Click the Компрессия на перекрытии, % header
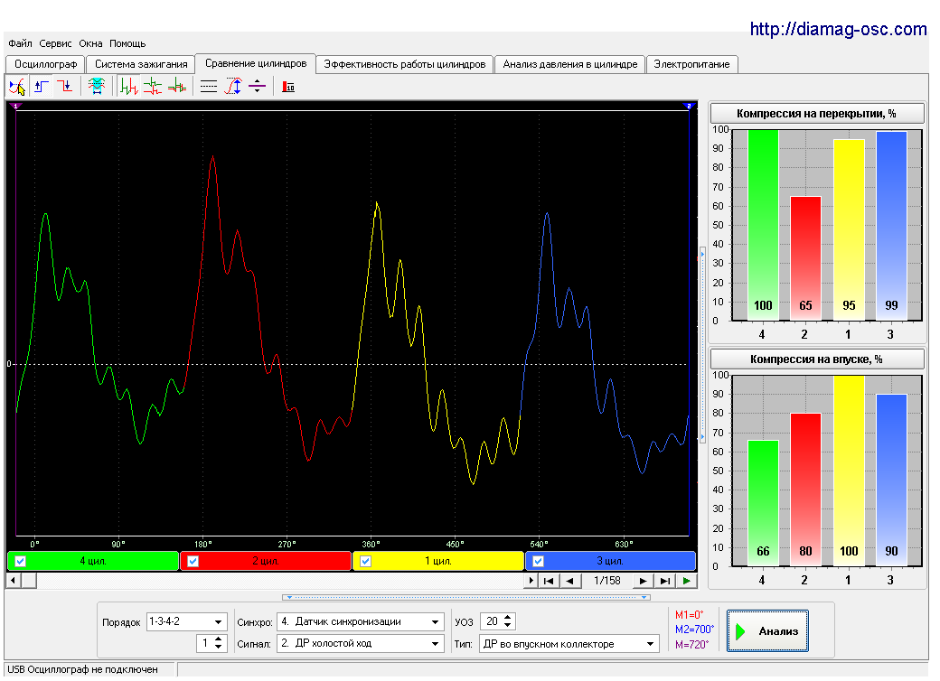The width and height of the screenshot is (940, 681). [x=816, y=114]
